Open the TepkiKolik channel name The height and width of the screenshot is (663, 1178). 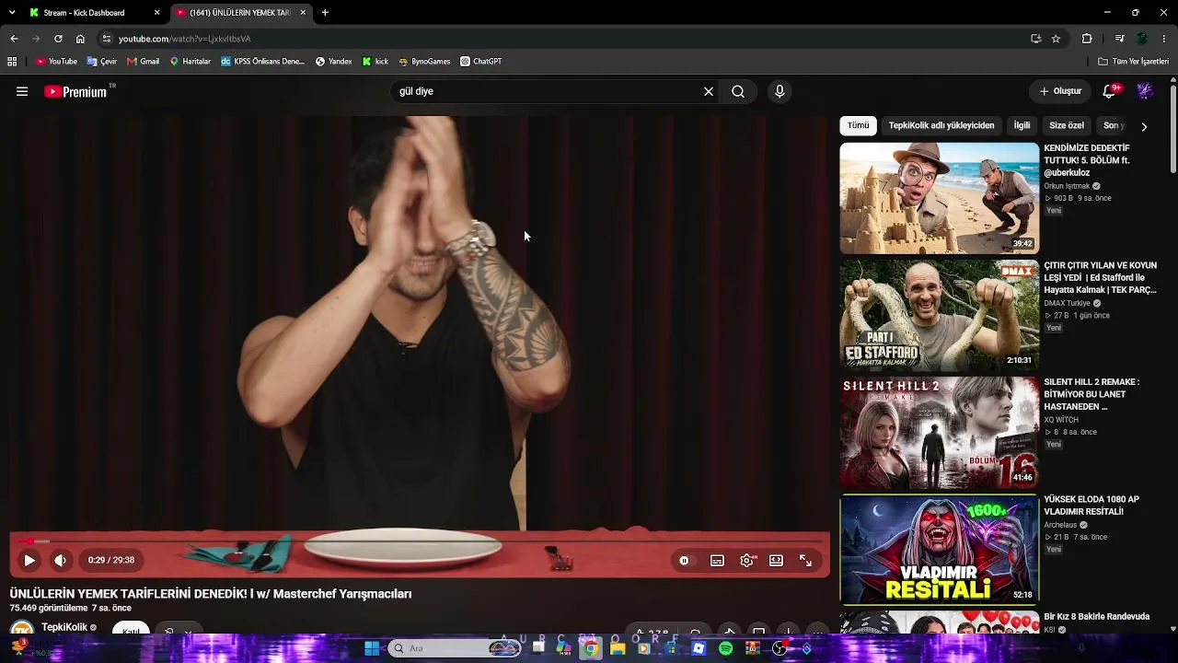point(64,627)
